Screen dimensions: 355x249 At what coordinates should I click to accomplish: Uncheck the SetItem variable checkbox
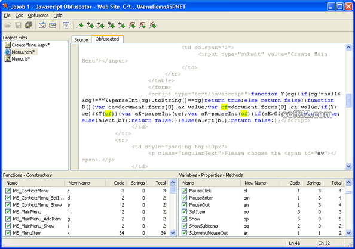[184, 211]
